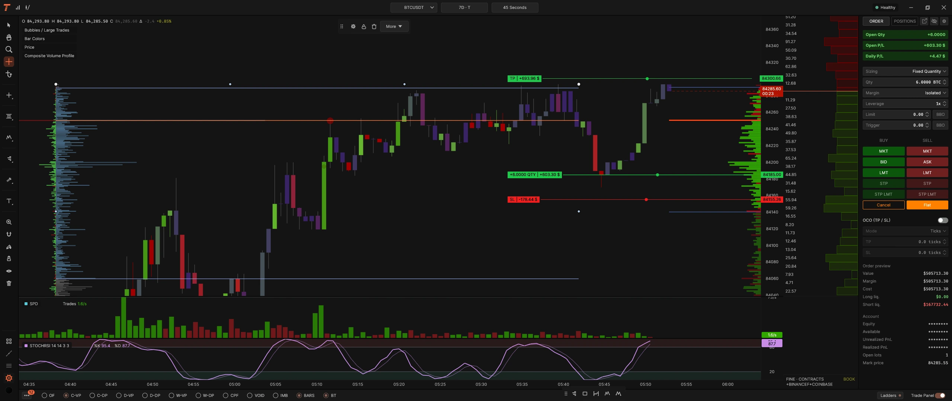952x401 pixels.
Task: Open the BOOK tab link
Action: tap(849, 379)
